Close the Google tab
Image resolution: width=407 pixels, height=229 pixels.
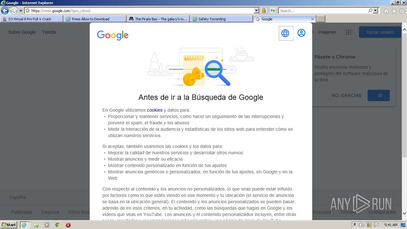(312, 19)
